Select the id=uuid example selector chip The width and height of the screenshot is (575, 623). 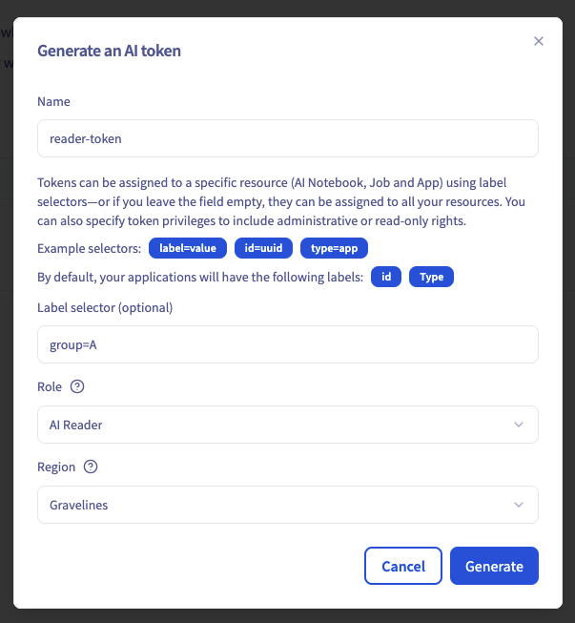(263, 248)
